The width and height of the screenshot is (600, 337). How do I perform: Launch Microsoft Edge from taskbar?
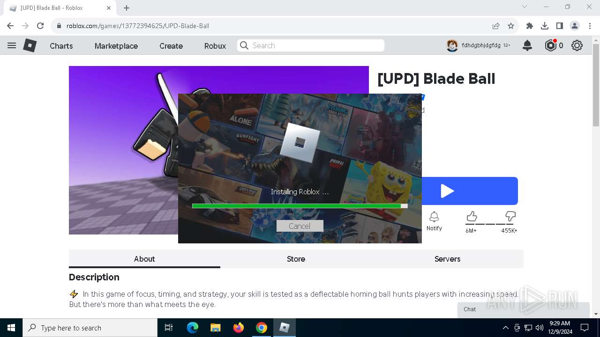(x=193, y=328)
